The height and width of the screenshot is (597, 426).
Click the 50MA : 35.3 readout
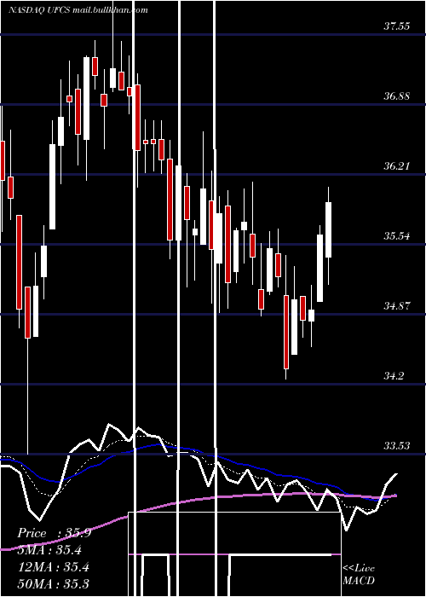pos(53,583)
